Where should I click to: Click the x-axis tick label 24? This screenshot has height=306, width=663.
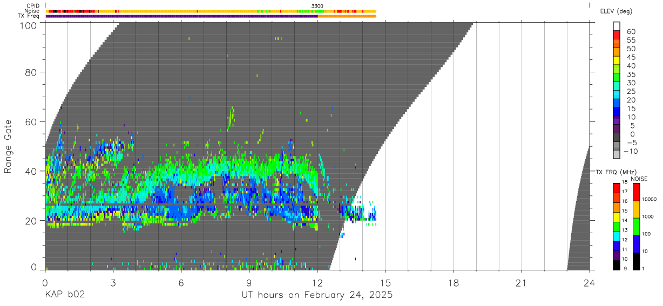(x=590, y=283)
